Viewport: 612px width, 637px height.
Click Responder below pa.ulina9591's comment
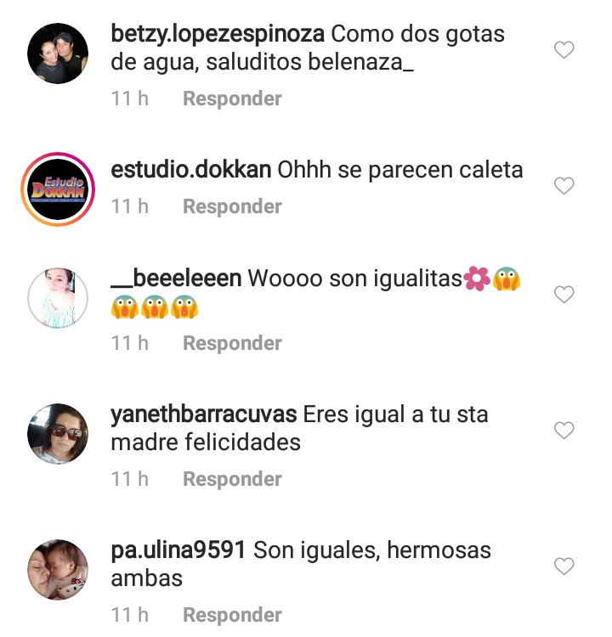[232, 615]
